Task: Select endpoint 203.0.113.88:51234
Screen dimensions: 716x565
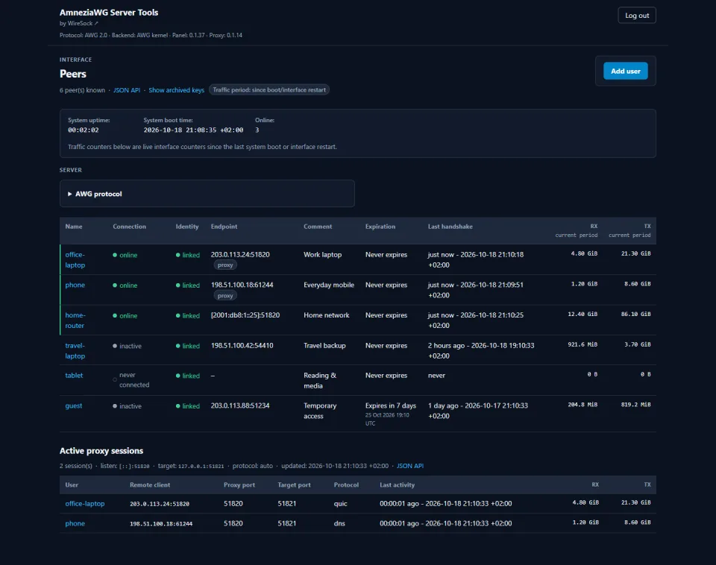Action: (240, 405)
